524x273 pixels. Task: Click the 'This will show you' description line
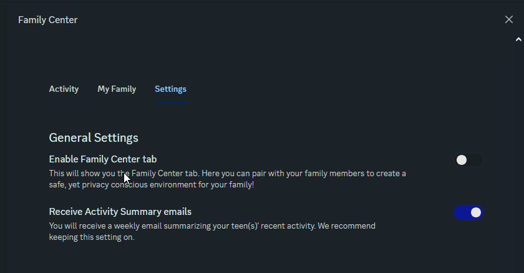pos(227,173)
